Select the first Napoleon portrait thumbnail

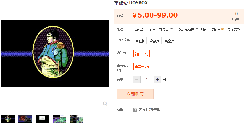pyautogui.click(x=8, y=119)
